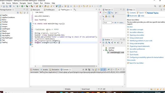Click the Save icon in main toolbar
Screen dimensions: 165x93
4,6
